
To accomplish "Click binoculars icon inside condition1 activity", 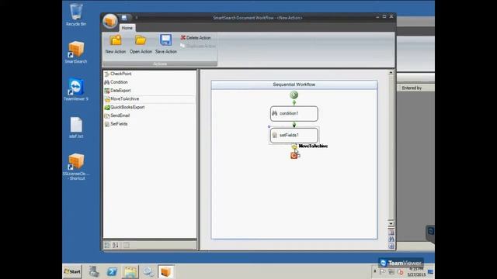I will coord(274,113).
